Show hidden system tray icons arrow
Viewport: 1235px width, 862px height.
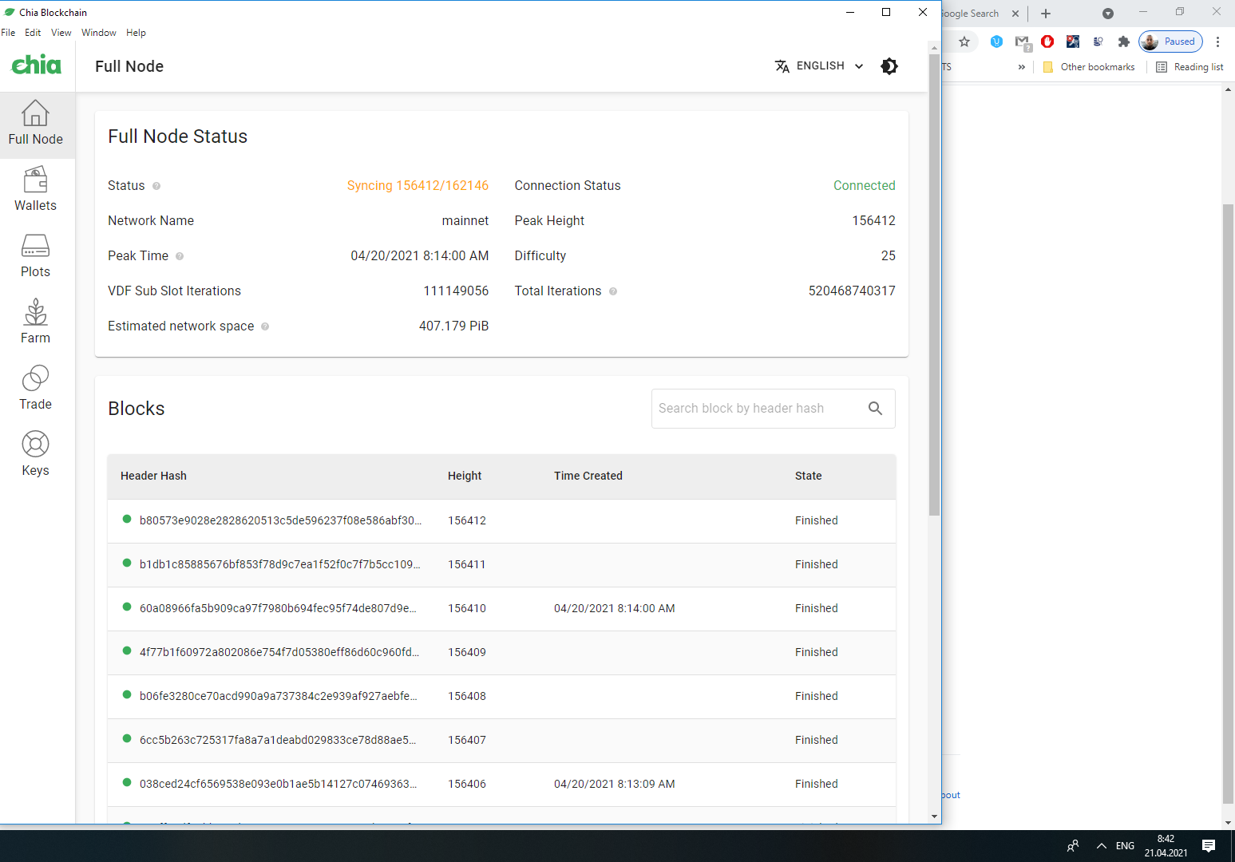pos(1102,846)
